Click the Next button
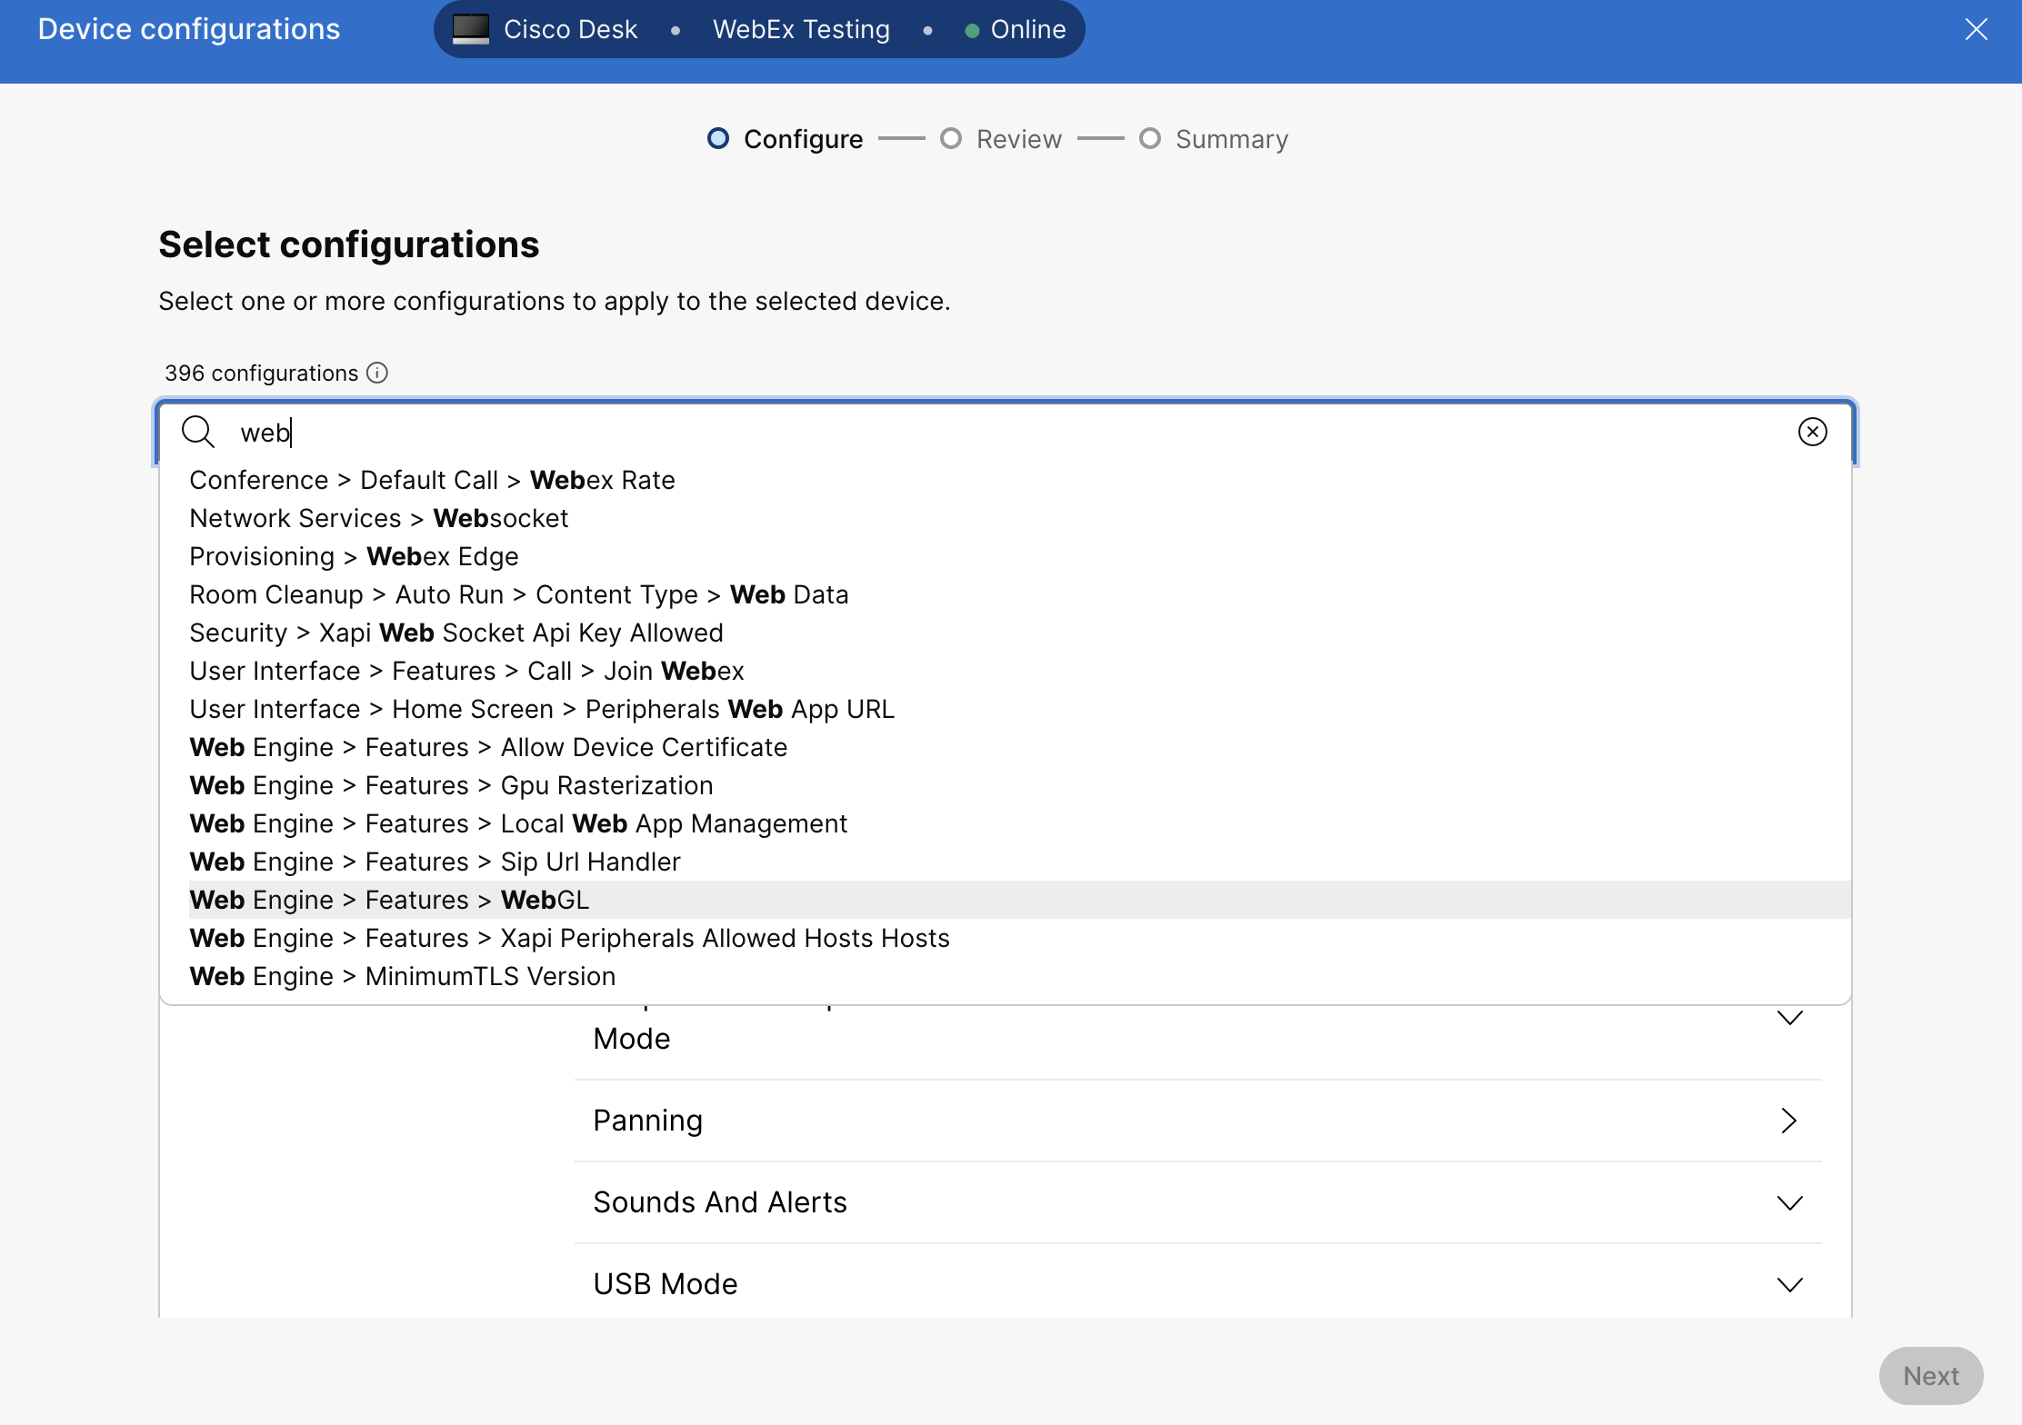 1931,1376
